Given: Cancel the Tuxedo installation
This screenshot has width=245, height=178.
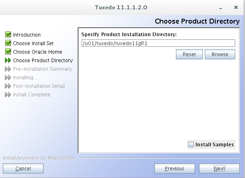Looking at the screenshot, I should 23,169.
